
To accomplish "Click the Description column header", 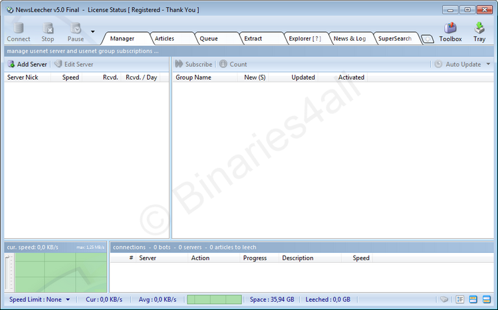I will [x=310, y=258].
